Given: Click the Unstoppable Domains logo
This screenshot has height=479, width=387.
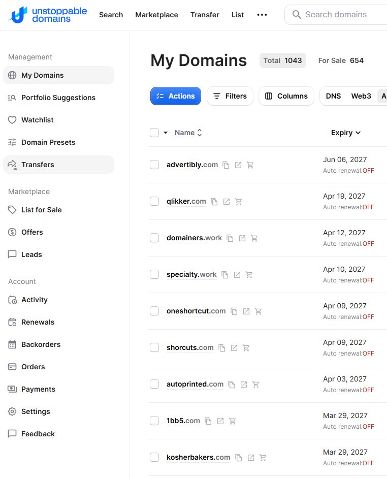Looking at the screenshot, I should (x=48, y=15).
